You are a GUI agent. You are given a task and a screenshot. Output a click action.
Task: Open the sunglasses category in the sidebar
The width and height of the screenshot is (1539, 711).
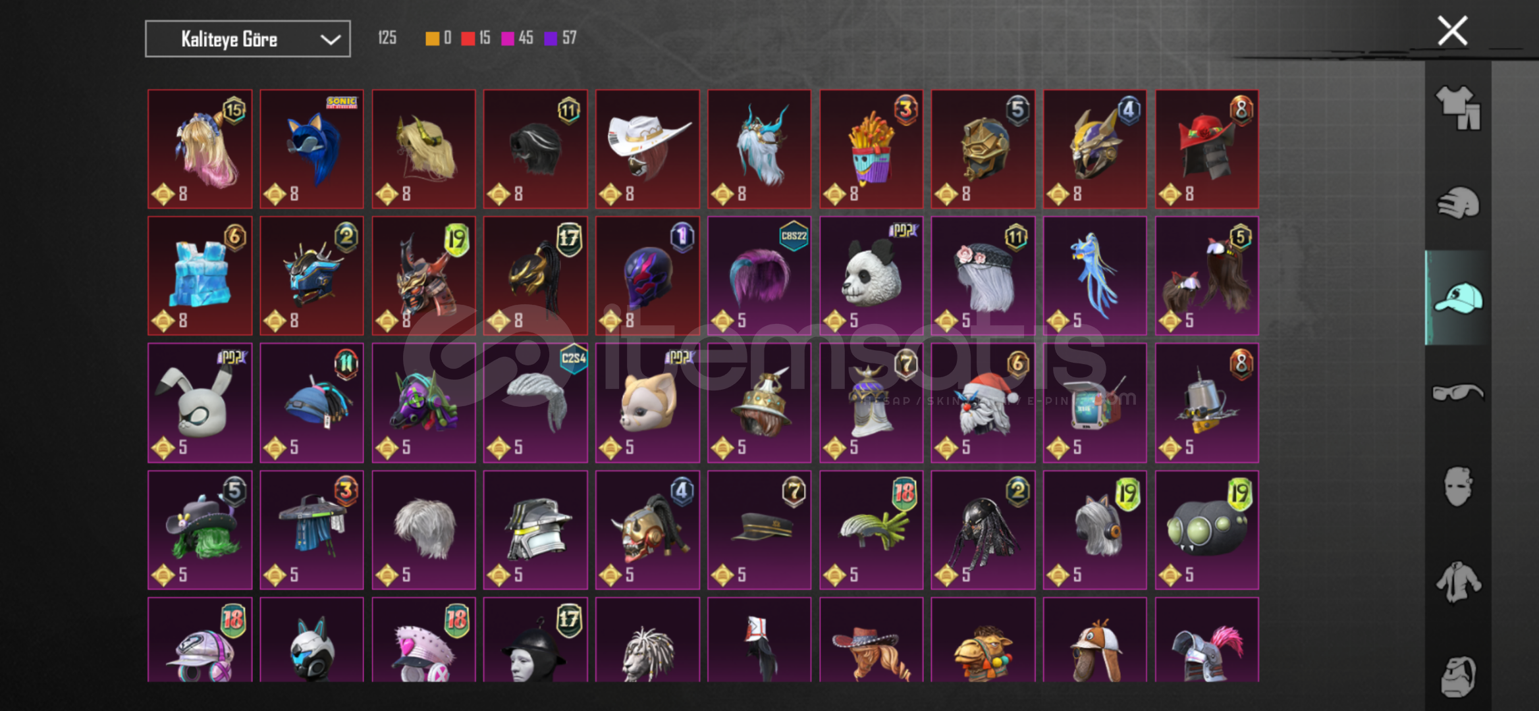click(x=1458, y=392)
